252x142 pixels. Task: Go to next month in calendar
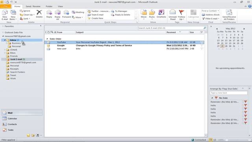(x=244, y=29)
